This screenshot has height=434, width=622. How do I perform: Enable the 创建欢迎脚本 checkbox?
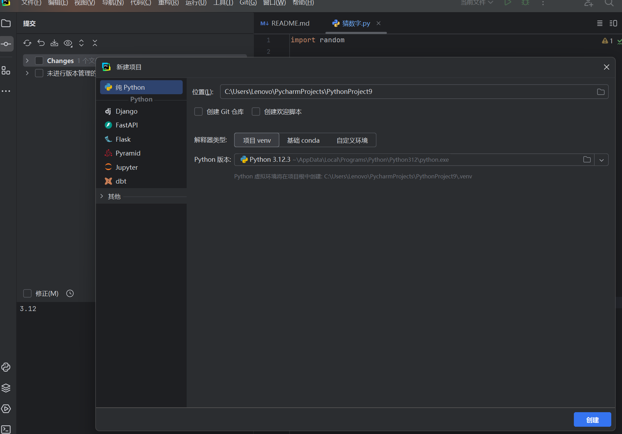coord(256,112)
